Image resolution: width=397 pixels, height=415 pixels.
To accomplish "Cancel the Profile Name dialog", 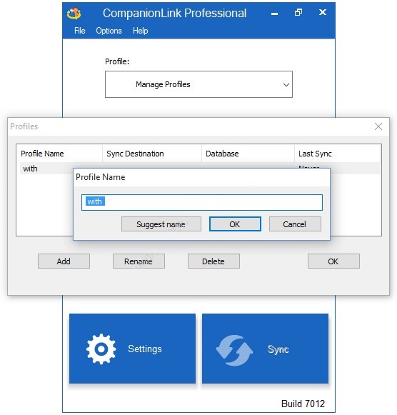I will click(x=295, y=224).
